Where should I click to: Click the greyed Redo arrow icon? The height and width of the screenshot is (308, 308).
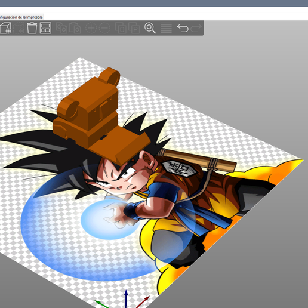pos(196,28)
